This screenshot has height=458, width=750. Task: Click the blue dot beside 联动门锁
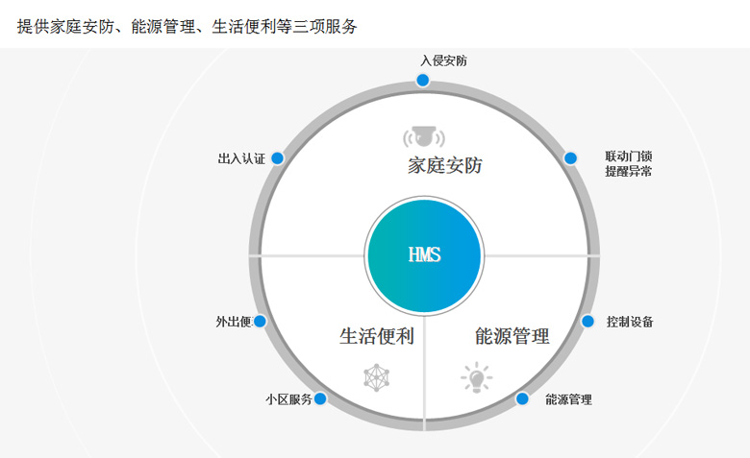tap(570, 158)
